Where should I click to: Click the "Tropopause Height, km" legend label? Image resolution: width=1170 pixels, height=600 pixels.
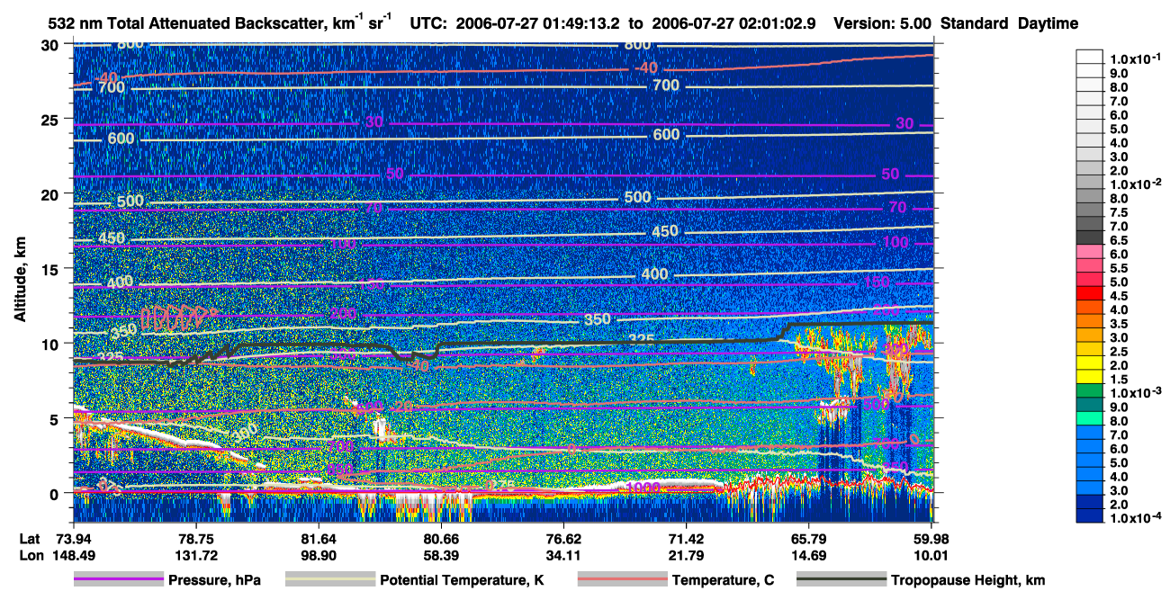coord(968,580)
